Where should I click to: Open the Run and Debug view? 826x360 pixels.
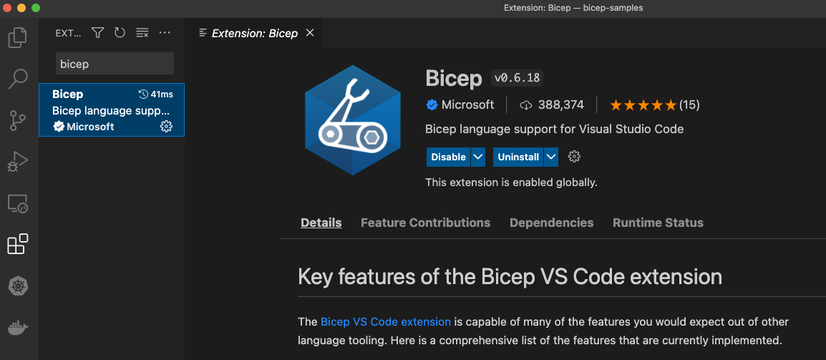pyautogui.click(x=18, y=162)
